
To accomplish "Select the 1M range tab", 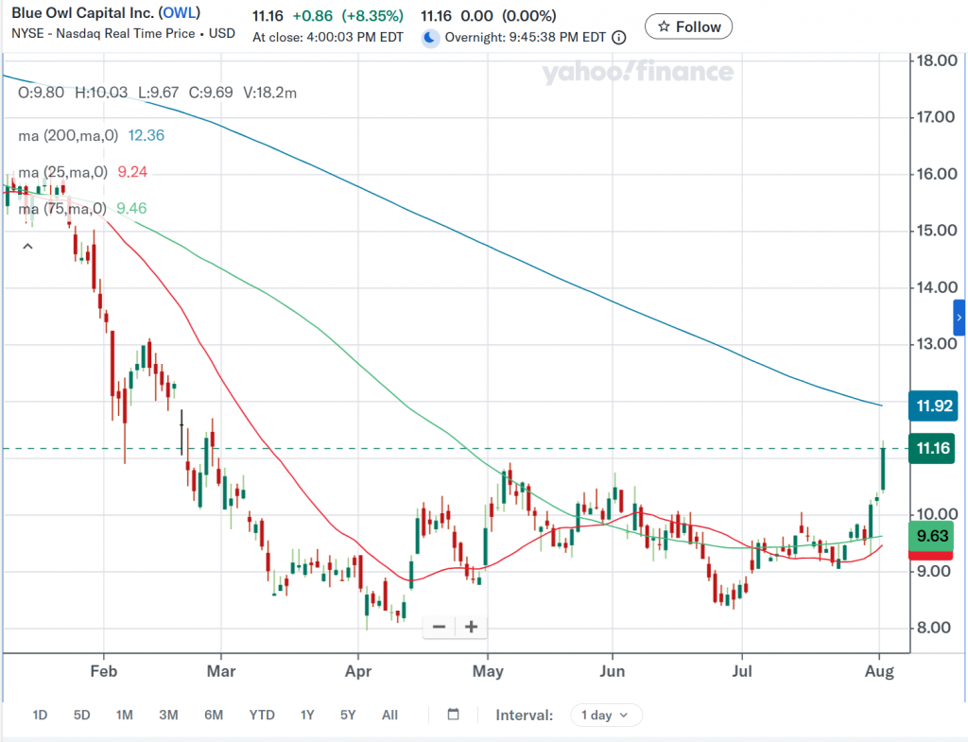I will coord(124,715).
